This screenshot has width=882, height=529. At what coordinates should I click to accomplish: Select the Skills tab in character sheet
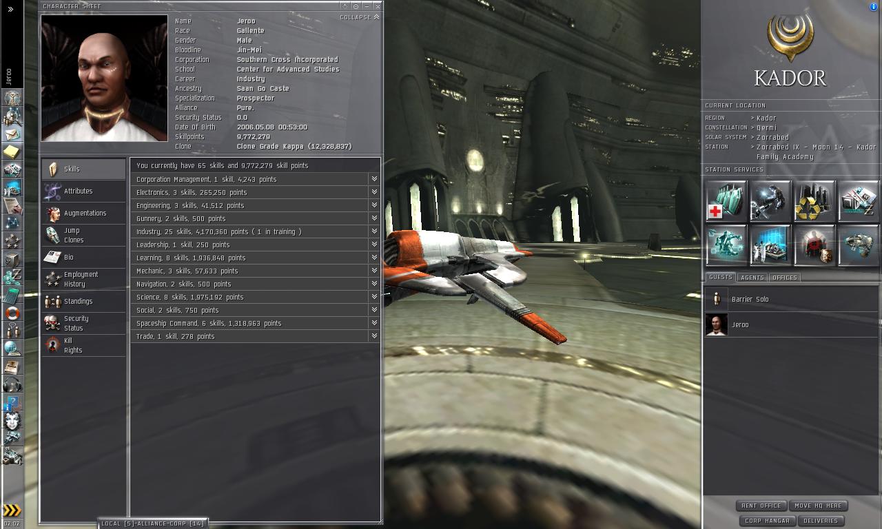coord(83,169)
